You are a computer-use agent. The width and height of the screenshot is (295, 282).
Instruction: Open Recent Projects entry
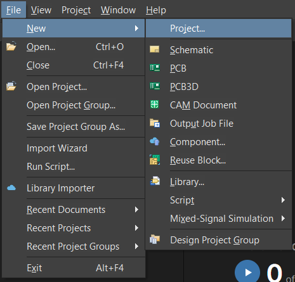74,228
